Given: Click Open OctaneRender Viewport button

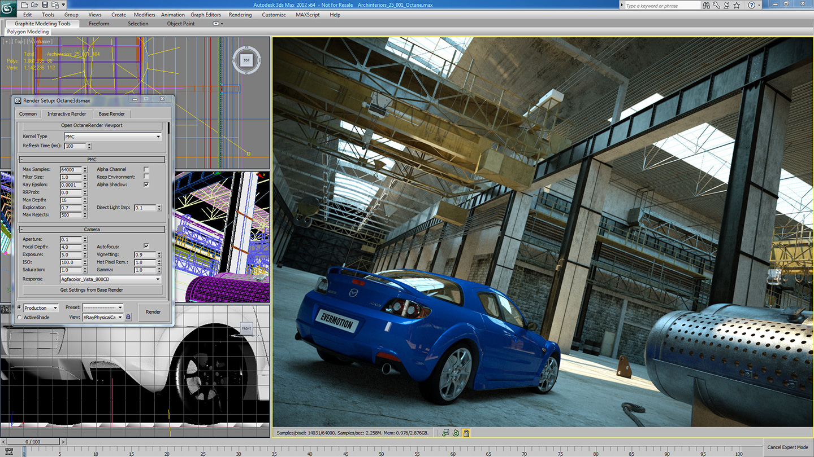Looking at the screenshot, I should coord(92,125).
